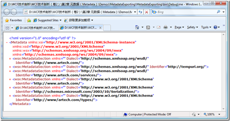Expand 获取更多加载项 dropdown arrow
Screen dimensions: 230x121
92,20
